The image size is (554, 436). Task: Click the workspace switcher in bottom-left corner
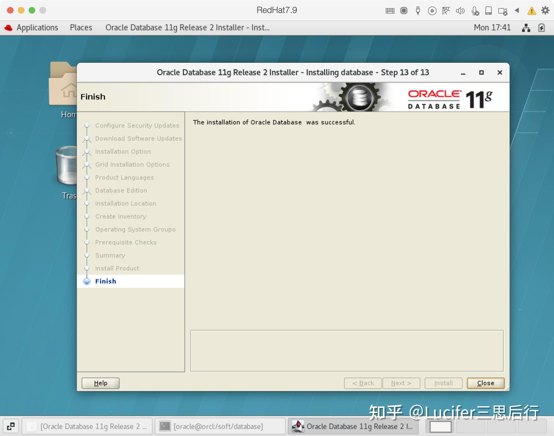(x=11, y=426)
